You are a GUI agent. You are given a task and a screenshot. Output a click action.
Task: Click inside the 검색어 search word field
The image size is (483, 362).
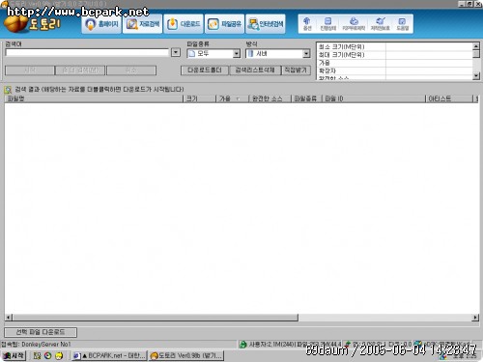coord(87,52)
